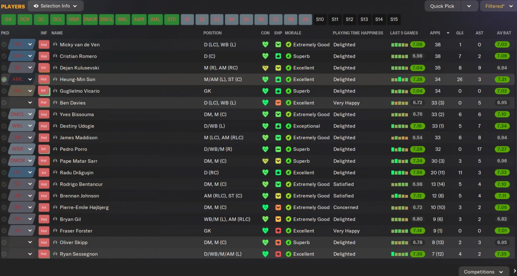Click Heung-Min Son's condition heart icon
517x276 pixels.
click(x=265, y=79)
